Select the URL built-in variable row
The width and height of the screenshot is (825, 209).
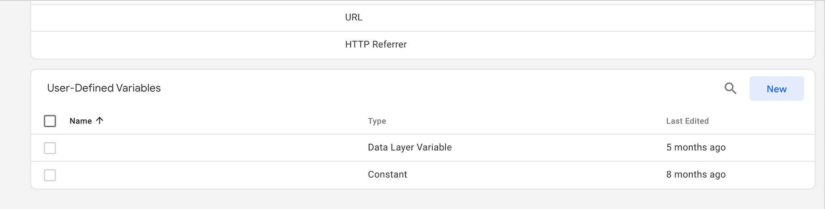[x=423, y=17]
